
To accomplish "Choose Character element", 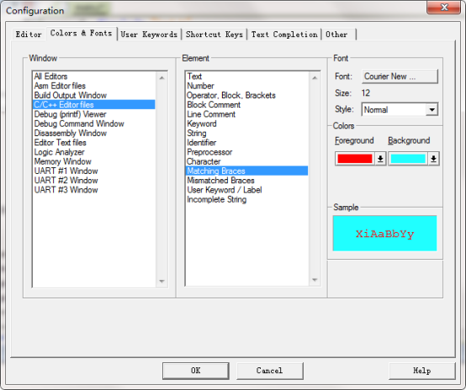I will [x=246, y=161].
